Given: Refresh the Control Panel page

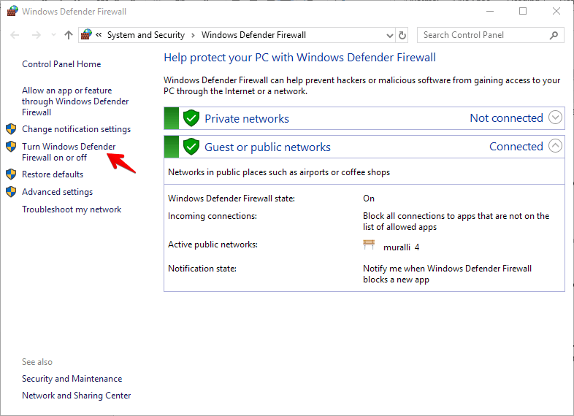Looking at the screenshot, I should click(402, 36).
